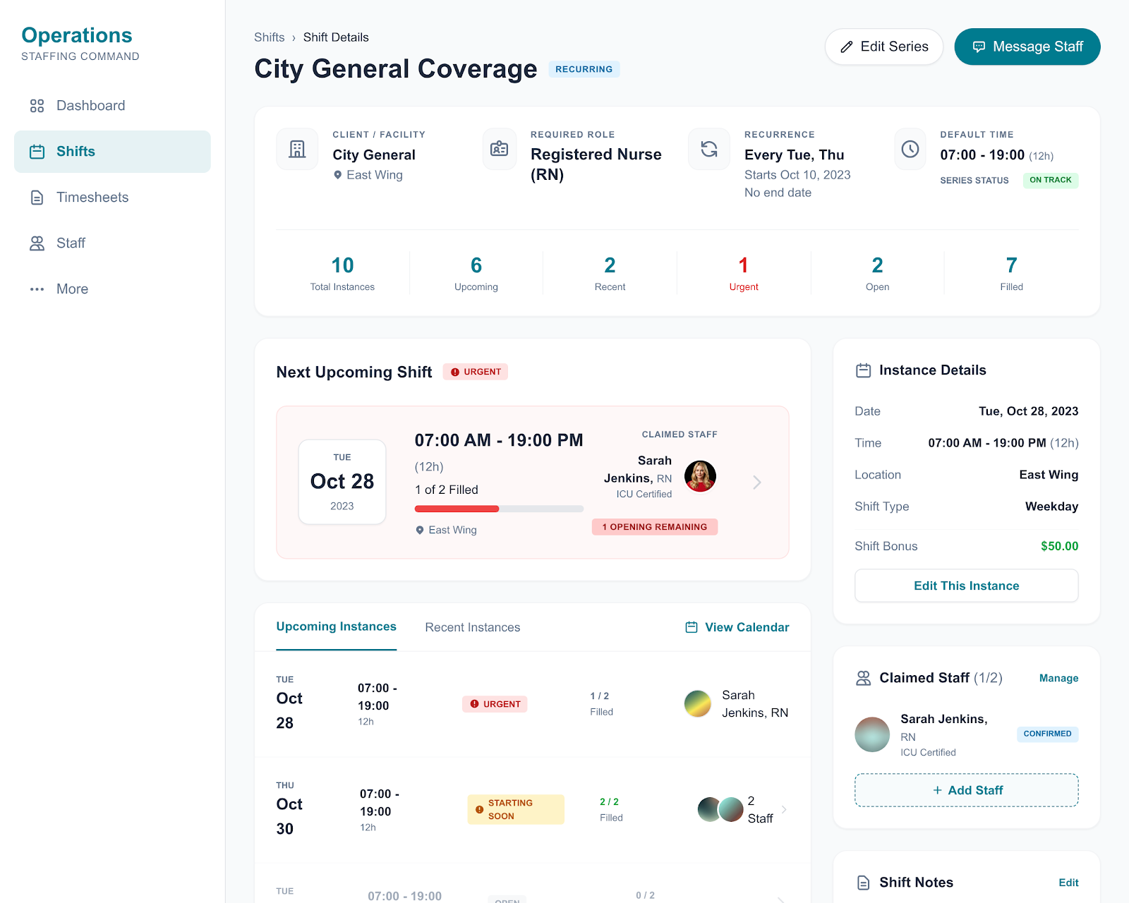Click the alert icon in Oct 28 row URGENT badge
Screen dimensions: 1129x903
click(474, 704)
